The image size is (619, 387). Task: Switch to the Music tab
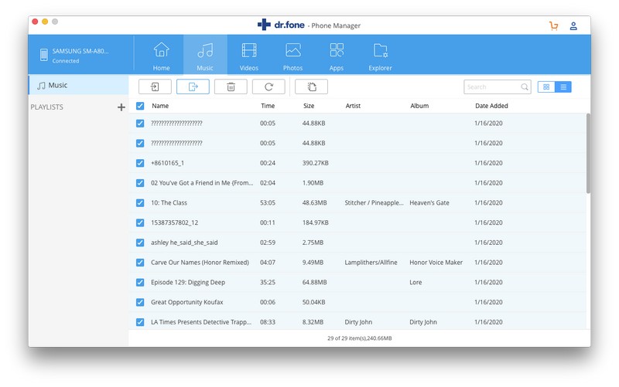(205, 55)
